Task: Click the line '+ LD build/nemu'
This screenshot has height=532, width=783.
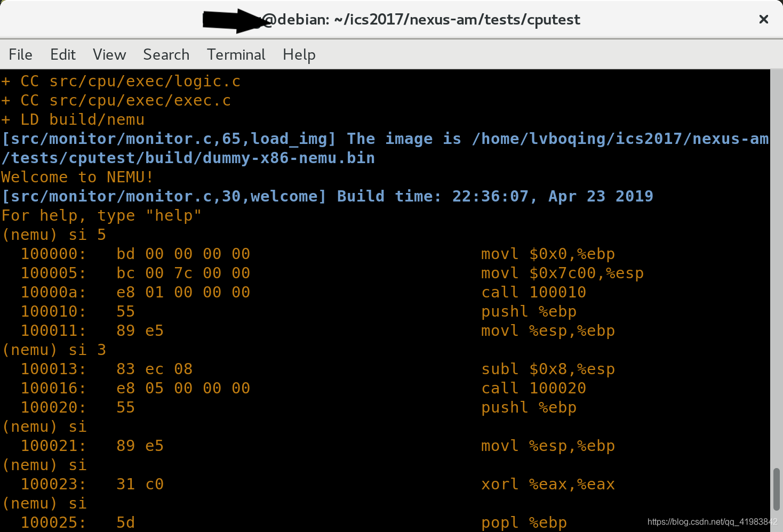Action: tap(73, 119)
